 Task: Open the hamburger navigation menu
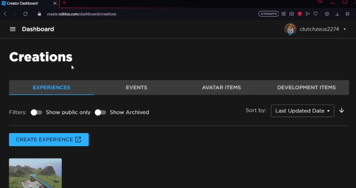(13, 29)
